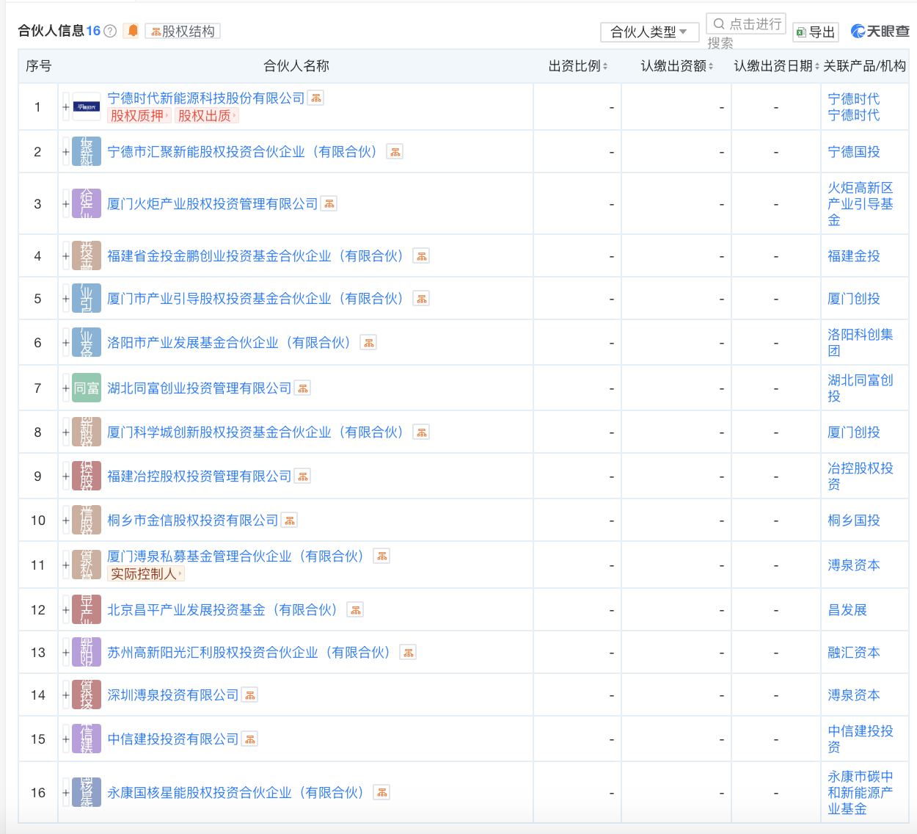Open structure icon next to 宁德市汇聚新能
The width and height of the screenshot is (917, 834).
(395, 152)
